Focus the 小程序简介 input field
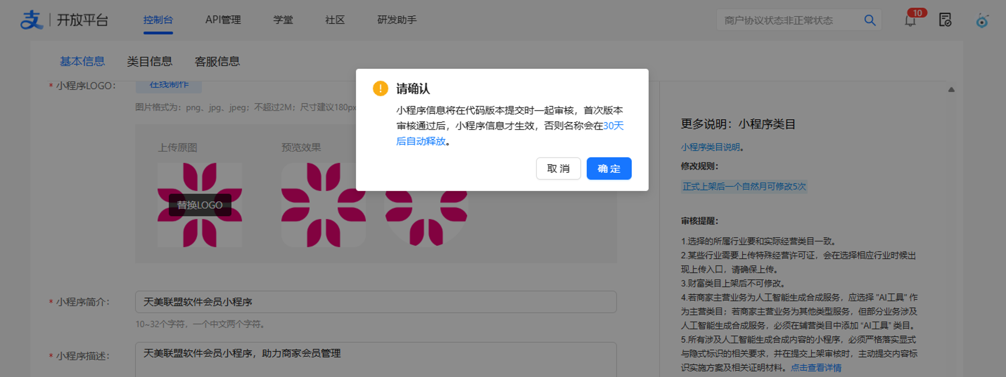 click(x=376, y=302)
